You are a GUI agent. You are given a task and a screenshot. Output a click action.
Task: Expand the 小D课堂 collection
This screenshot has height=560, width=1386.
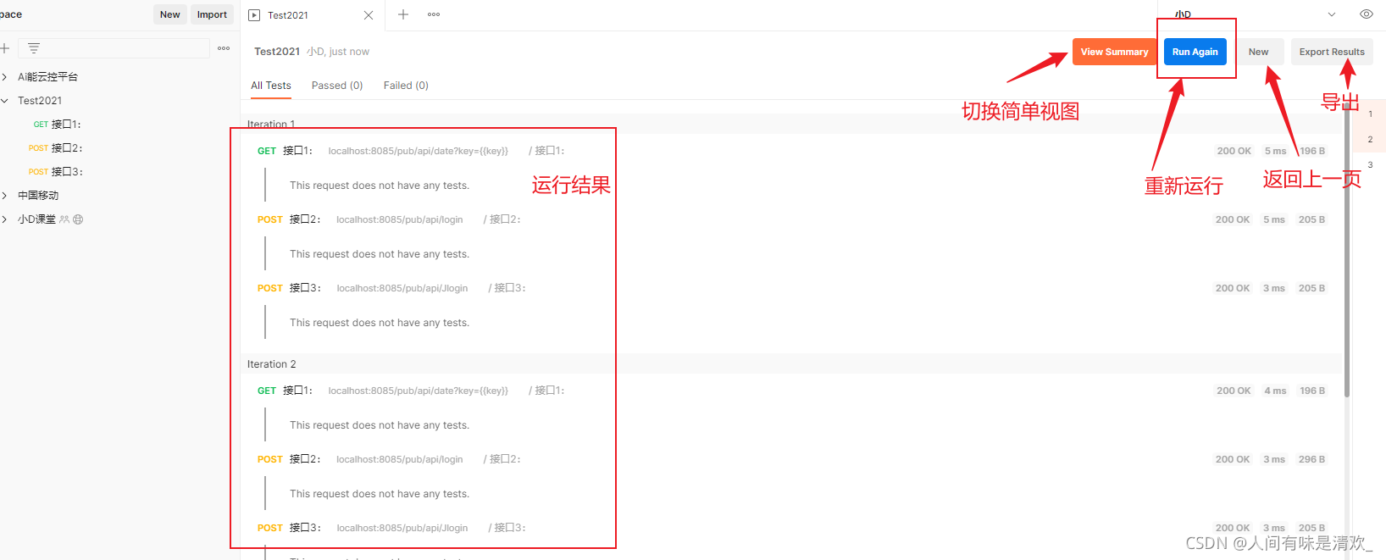pyautogui.click(x=5, y=219)
